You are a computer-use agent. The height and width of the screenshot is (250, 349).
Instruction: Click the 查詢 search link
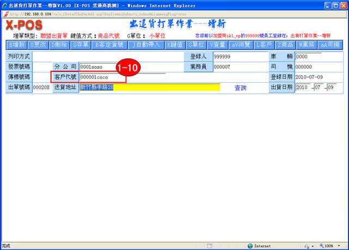click(240, 88)
